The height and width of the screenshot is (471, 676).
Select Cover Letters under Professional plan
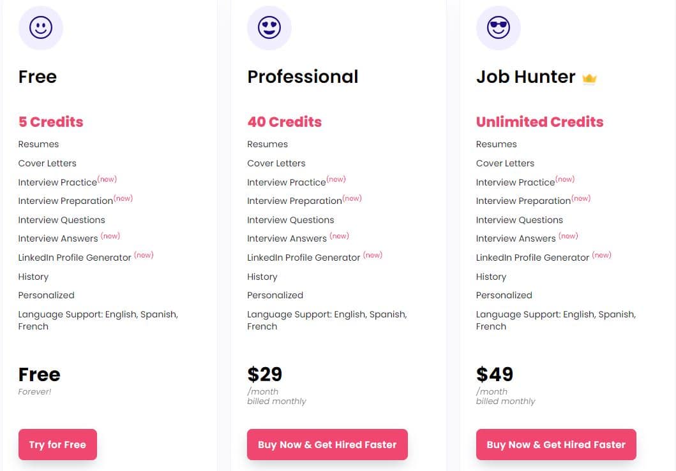(276, 163)
